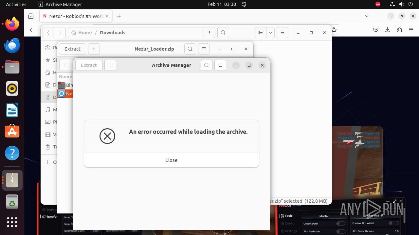The height and width of the screenshot is (235, 419).
Task: Go back one page in Firefox
Action: [32, 30]
